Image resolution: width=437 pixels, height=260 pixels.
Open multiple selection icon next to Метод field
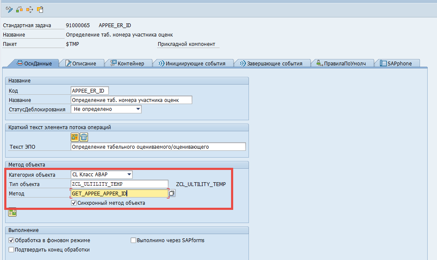[x=172, y=192]
